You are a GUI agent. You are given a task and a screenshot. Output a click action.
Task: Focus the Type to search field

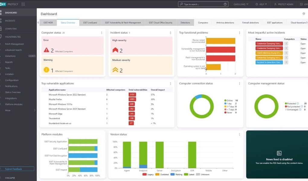(203, 4)
